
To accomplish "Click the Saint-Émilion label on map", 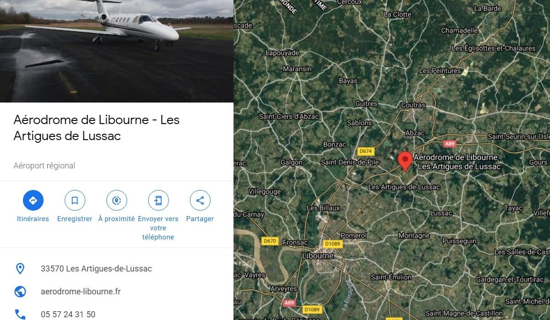I will tap(391, 277).
